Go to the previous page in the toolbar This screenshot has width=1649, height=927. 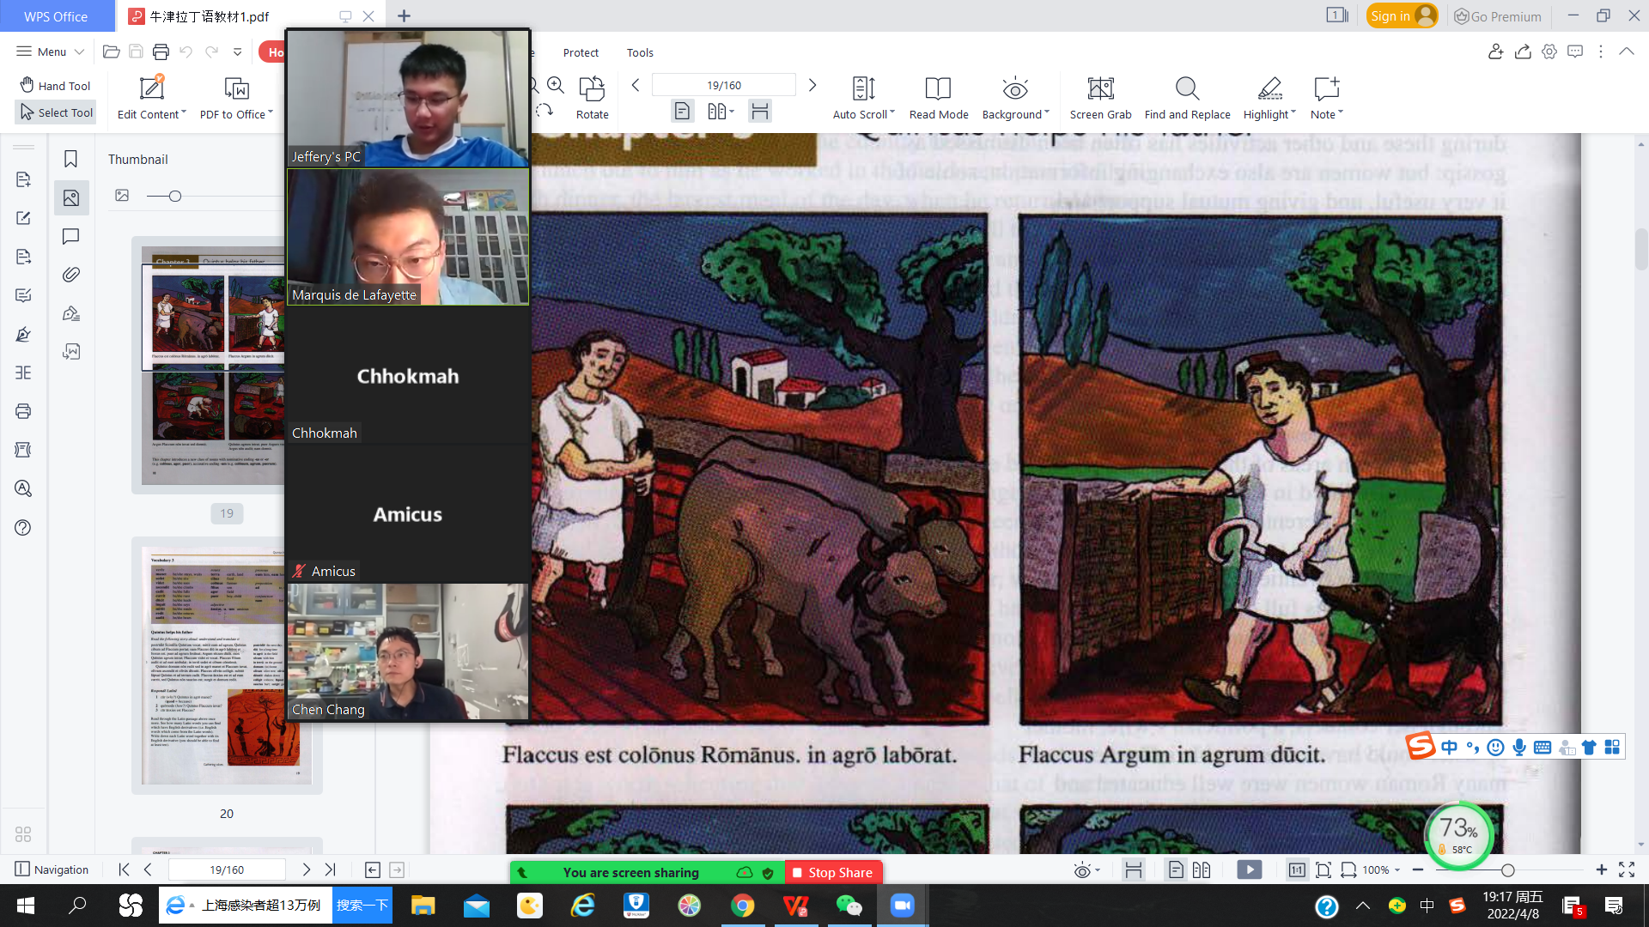(x=636, y=85)
